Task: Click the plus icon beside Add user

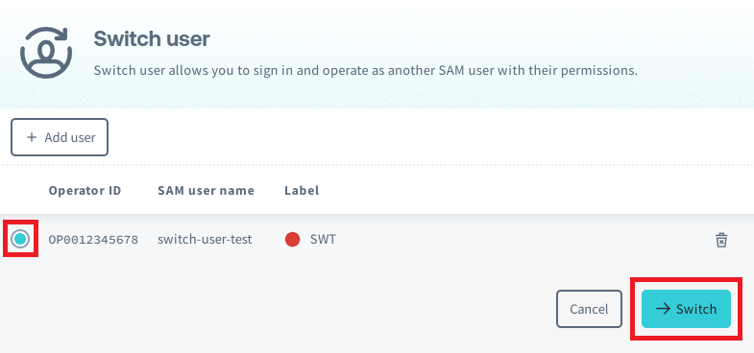Action: (x=32, y=137)
